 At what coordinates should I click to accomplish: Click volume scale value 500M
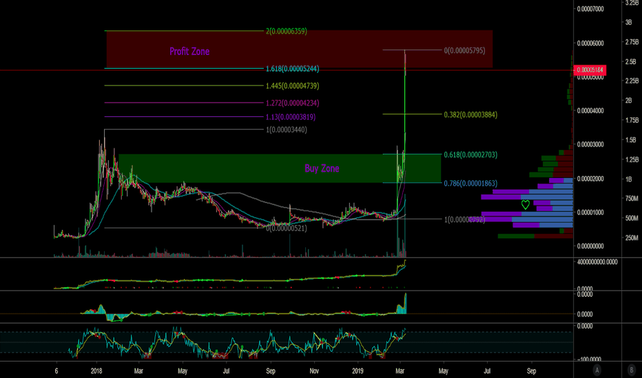pyautogui.click(x=632, y=219)
